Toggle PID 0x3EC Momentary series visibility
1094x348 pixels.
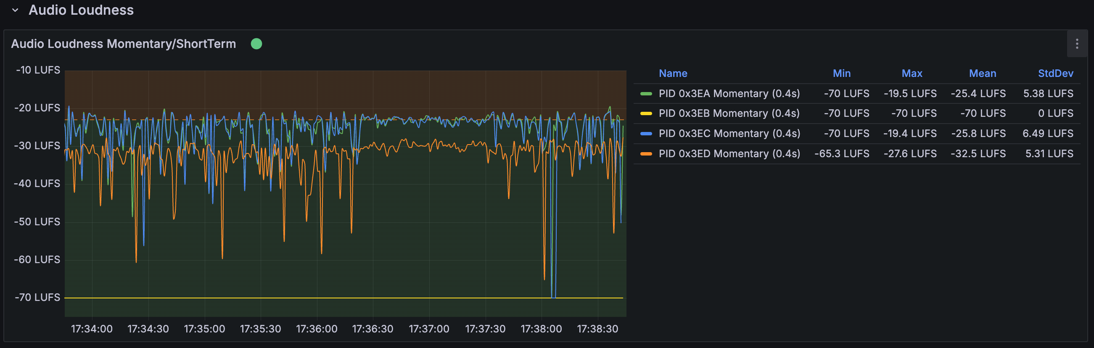click(729, 133)
